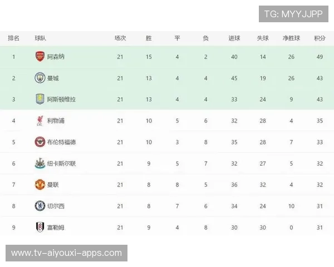334x267 pixels.
Task: Click the 排名 column header
Action: (14, 38)
